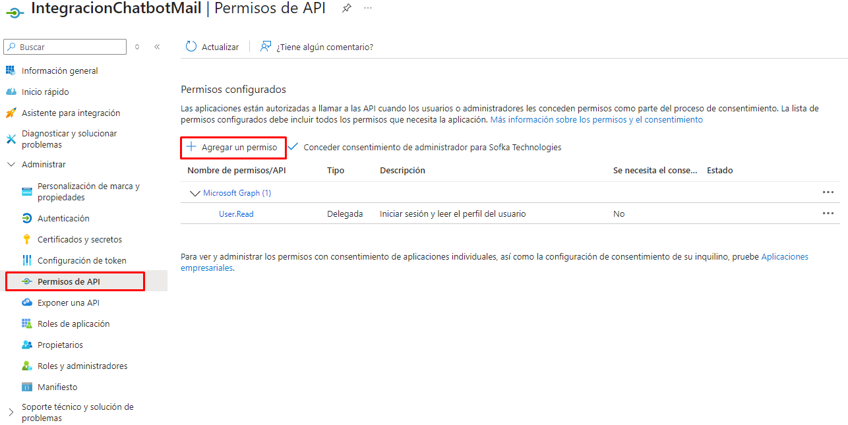
Task: Expand Soporte técnico y solución de problemas
Action: 11,412
